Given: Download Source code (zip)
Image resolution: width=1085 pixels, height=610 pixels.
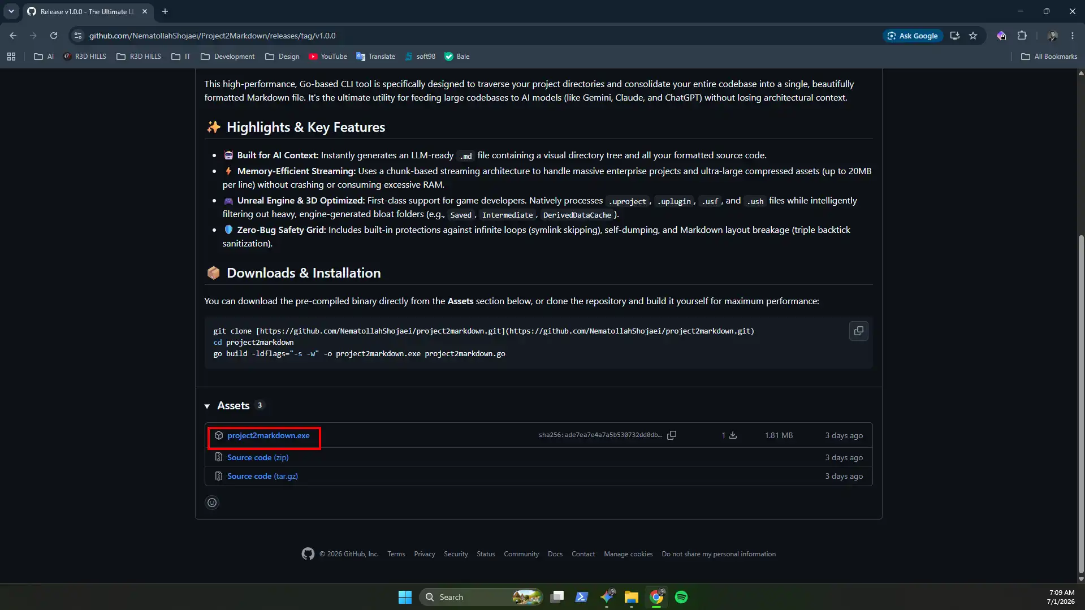Looking at the screenshot, I should [258, 457].
